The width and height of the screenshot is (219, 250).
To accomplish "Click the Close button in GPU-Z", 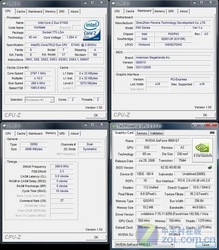I will point(205,245).
